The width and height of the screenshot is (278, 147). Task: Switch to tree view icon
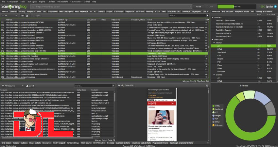27,16
